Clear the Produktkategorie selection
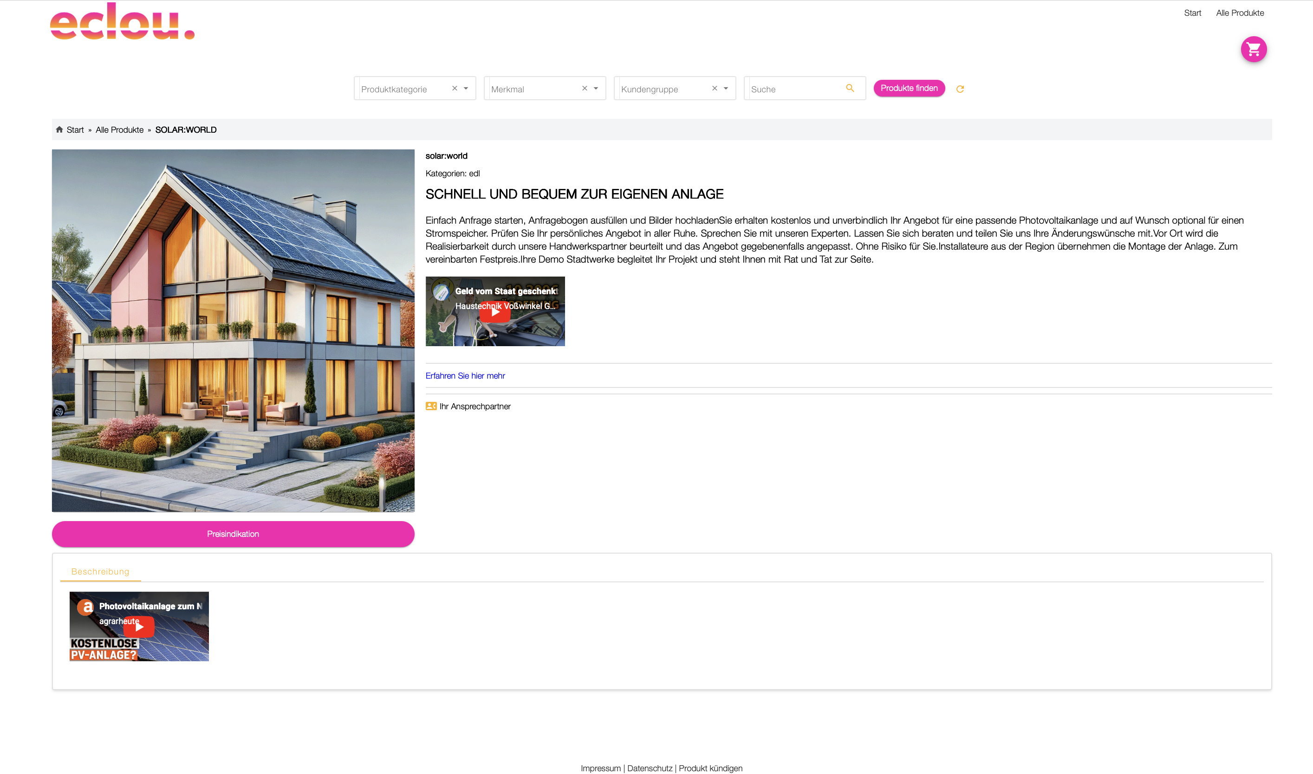 (454, 88)
